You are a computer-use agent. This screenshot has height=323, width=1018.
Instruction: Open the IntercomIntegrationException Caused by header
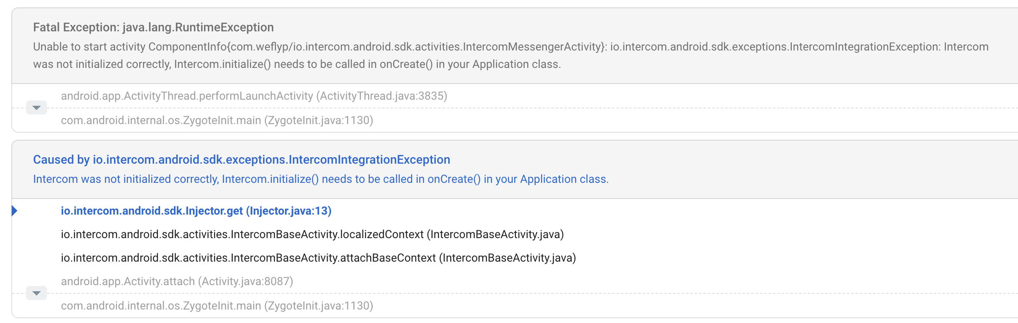click(x=241, y=159)
